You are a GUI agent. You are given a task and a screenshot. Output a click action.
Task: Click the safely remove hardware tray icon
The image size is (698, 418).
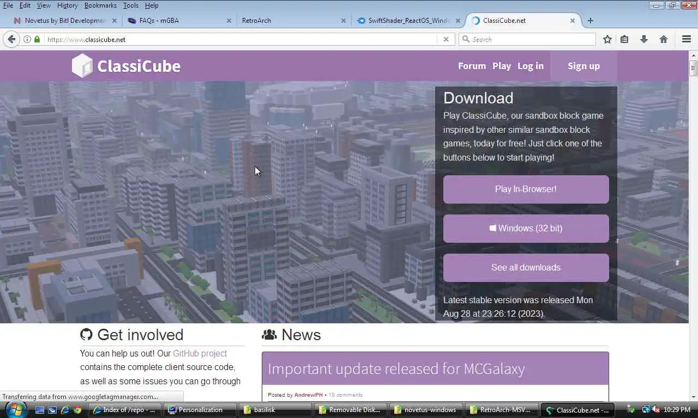point(631,409)
